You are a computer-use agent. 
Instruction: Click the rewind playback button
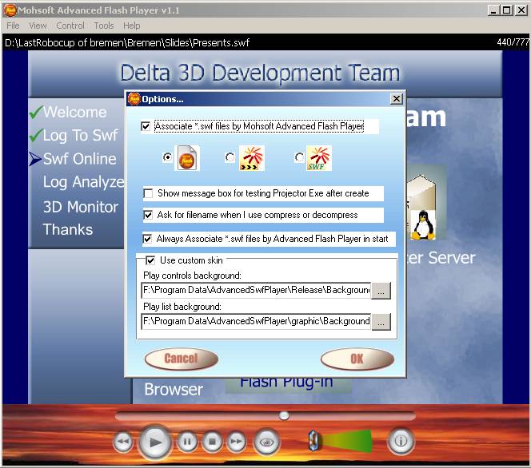(123, 442)
